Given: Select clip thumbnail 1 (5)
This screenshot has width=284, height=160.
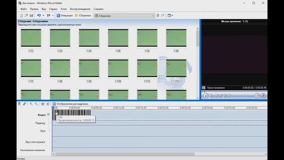Looking at the screenshot, I should (147, 38).
